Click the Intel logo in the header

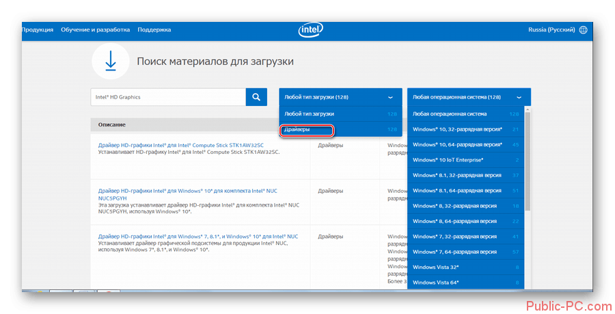tap(311, 30)
